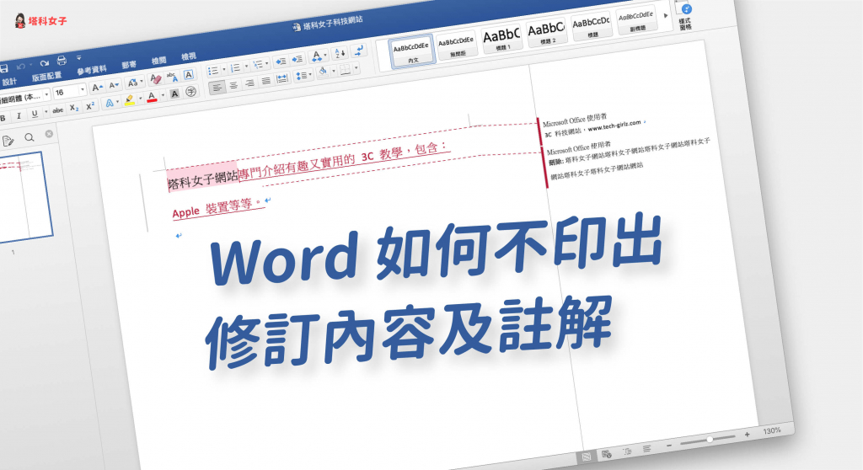Apply the yellow text highlight marker
The image size is (863, 470).
(129, 100)
